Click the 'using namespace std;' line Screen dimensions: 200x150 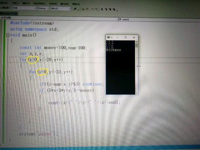(x=34, y=29)
